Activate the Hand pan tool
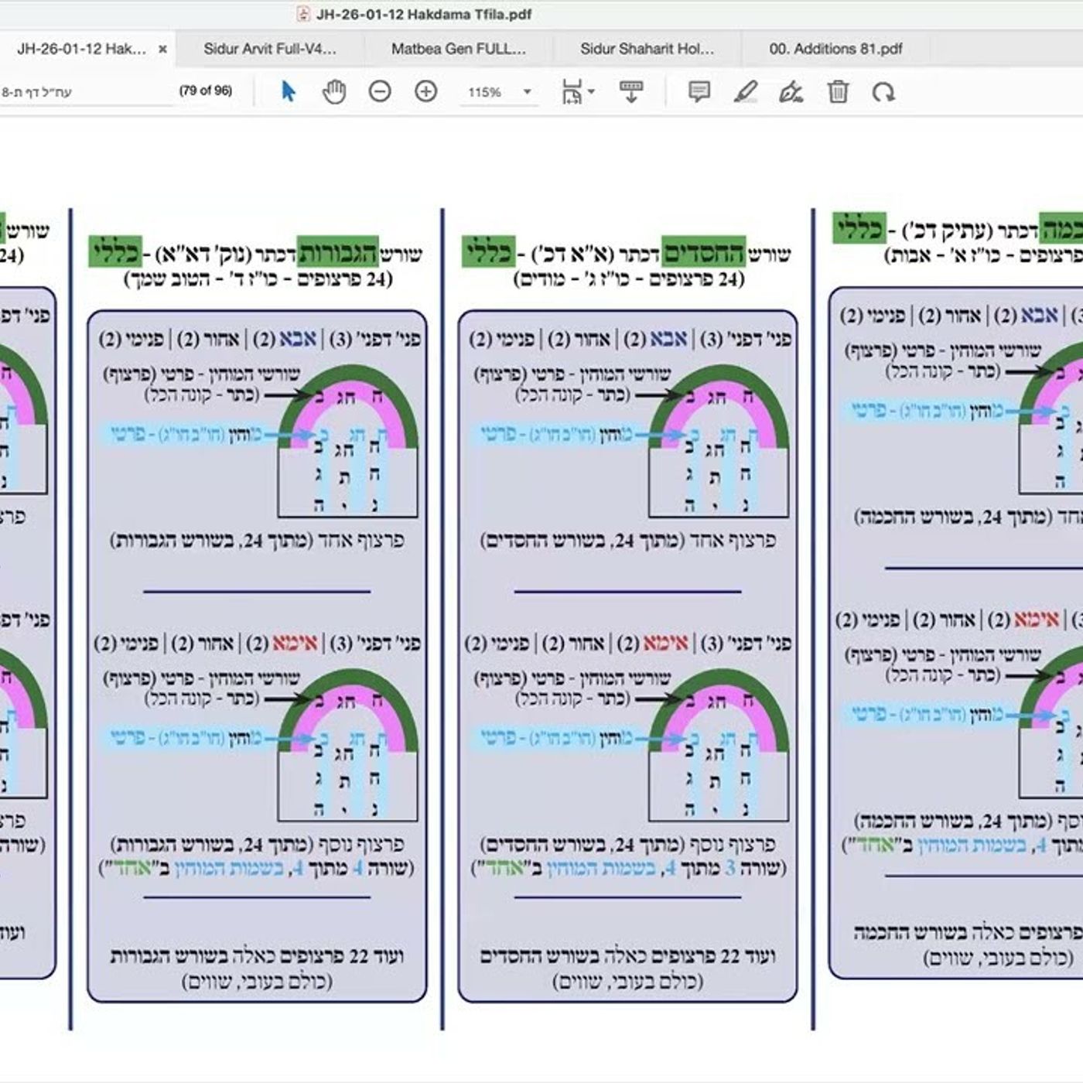The width and height of the screenshot is (1083, 1083). pos(334,91)
